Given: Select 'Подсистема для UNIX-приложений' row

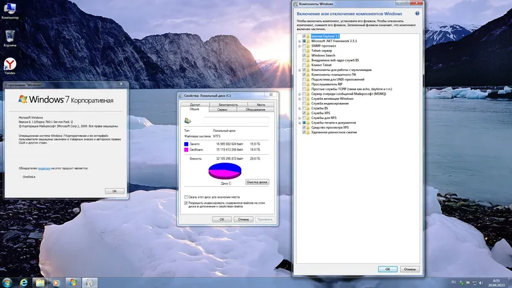Looking at the screenshot, I should tap(337, 79).
